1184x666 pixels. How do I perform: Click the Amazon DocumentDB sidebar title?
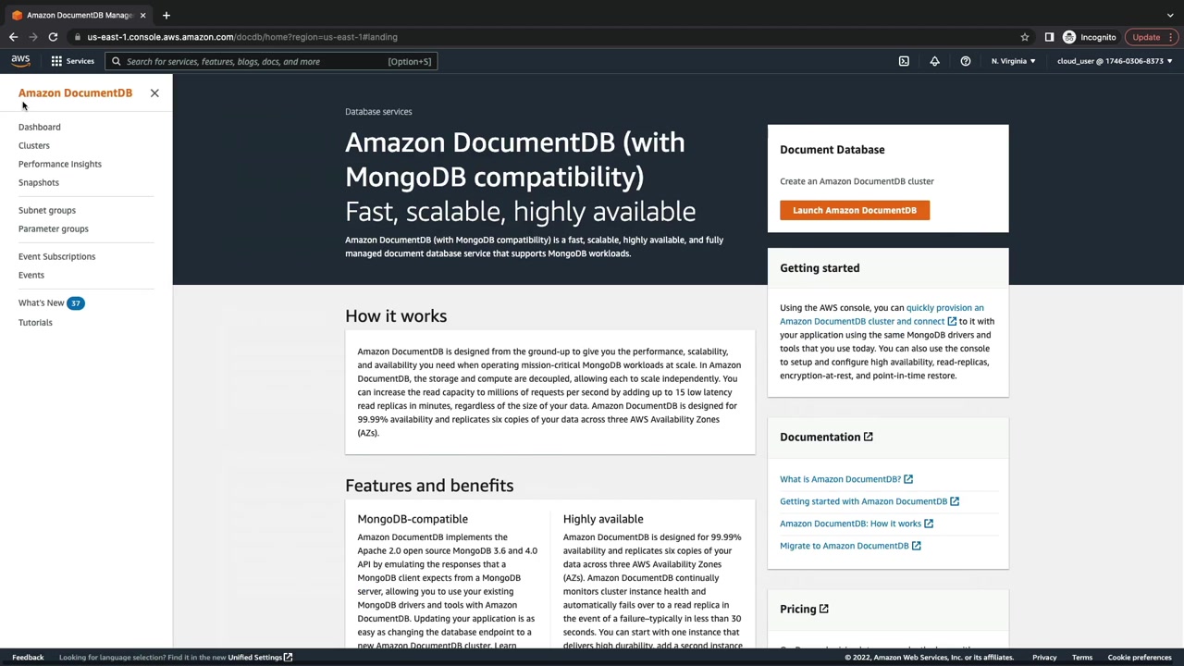pyautogui.click(x=75, y=92)
